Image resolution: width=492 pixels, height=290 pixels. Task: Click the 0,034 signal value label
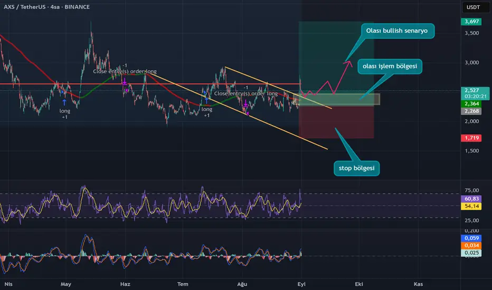[471, 246]
